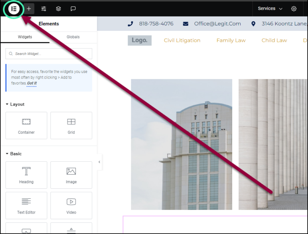Image resolution: width=308 pixels, height=234 pixels.
Task: Collapse the Basic widgets section
Action: click(x=14, y=154)
